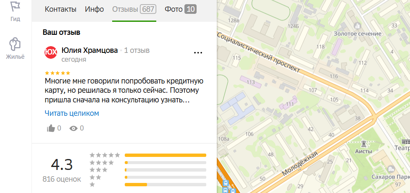Click building 118 on the map
Screen dimensions: 410x193
coord(320,47)
